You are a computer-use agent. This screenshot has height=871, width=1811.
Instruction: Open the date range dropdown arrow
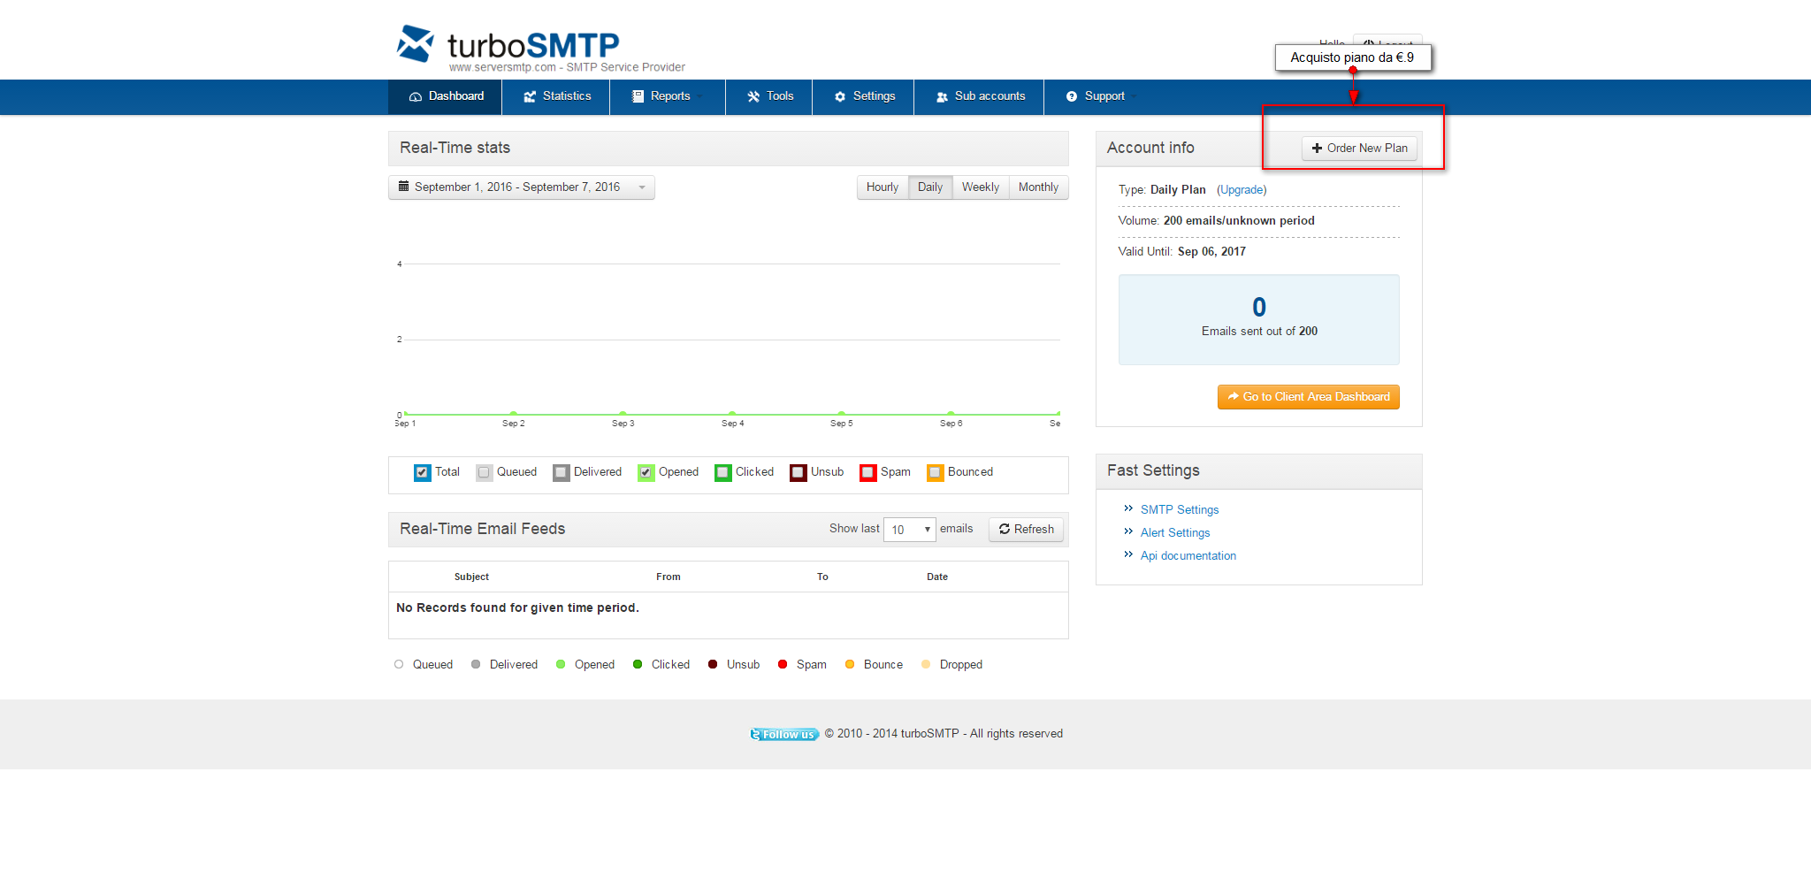(x=642, y=187)
